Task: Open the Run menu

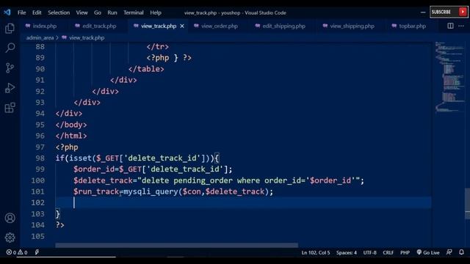Action: [x=112, y=12]
